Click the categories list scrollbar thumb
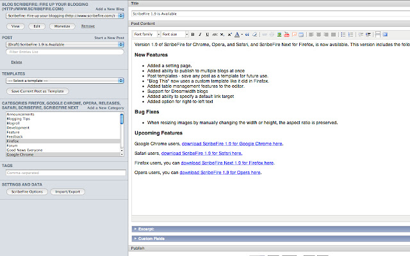Screen dimensions: 410x256 [x=122, y=119]
